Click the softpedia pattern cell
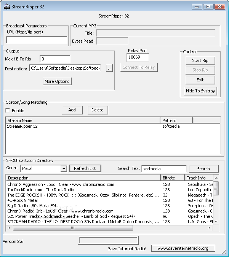229x257 pixels. (x=171, y=126)
